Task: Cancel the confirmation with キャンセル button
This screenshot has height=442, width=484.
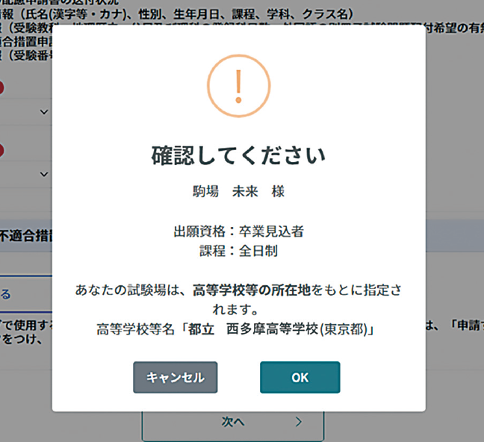Action: pyautogui.click(x=176, y=377)
